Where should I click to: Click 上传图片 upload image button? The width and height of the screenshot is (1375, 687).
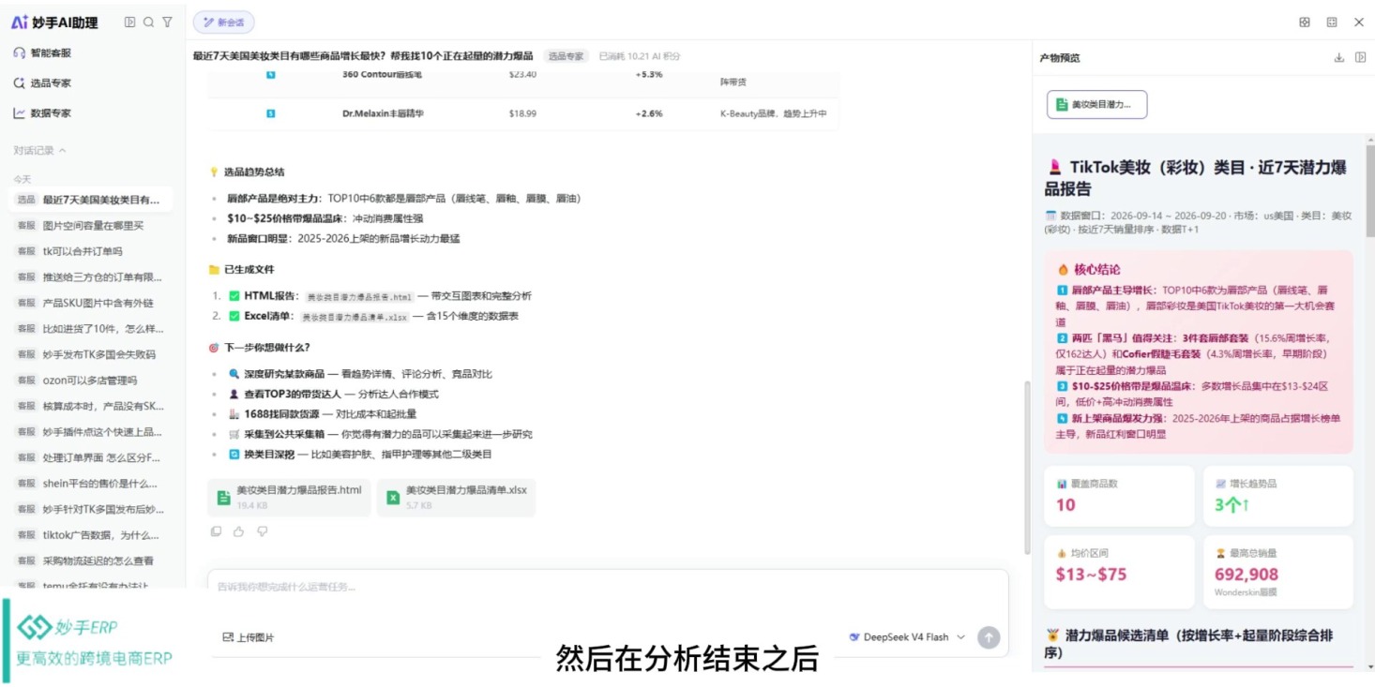click(249, 637)
